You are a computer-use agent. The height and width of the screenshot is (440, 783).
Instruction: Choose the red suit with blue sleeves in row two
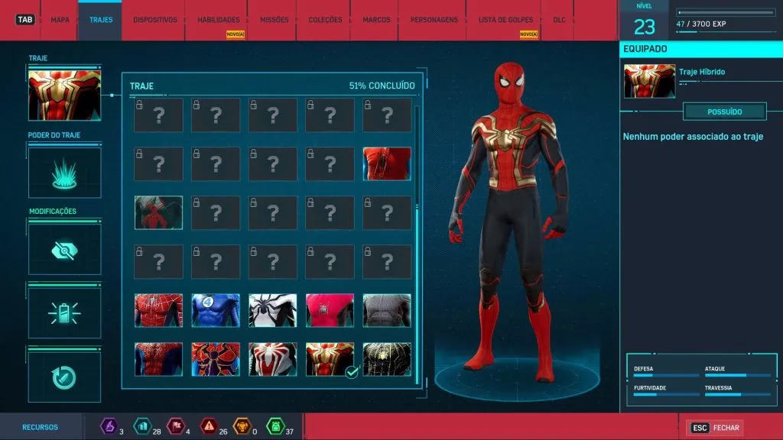tap(387, 163)
